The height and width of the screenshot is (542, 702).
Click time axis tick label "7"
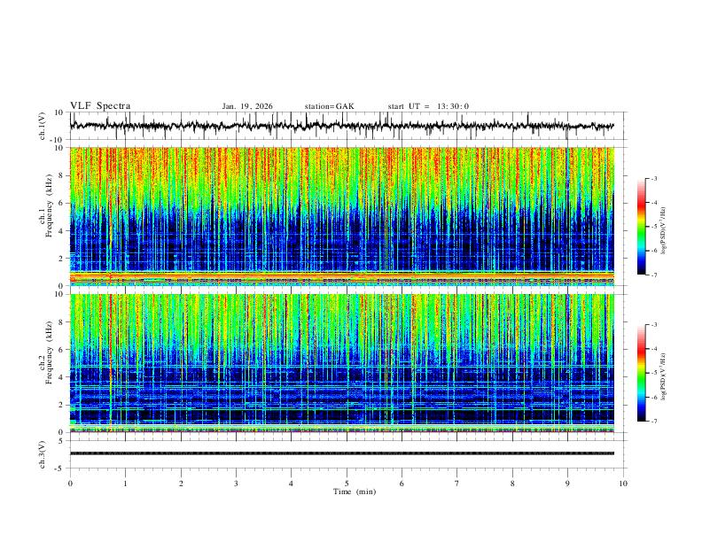pos(457,484)
